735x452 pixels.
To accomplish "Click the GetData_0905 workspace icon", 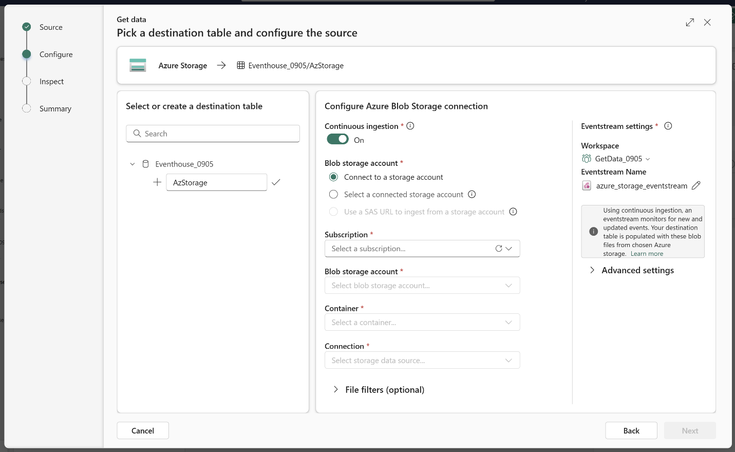I will [587, 159].
